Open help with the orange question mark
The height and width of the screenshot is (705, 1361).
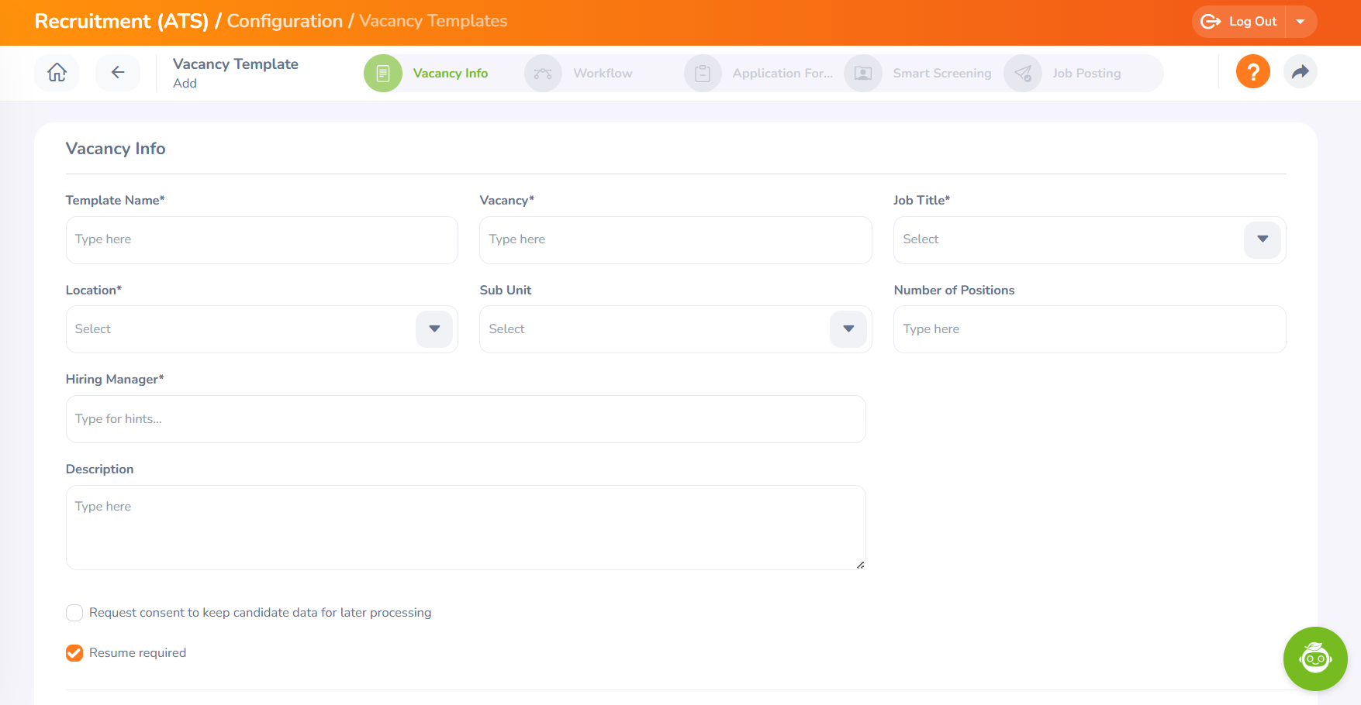tap(1252, 72)
